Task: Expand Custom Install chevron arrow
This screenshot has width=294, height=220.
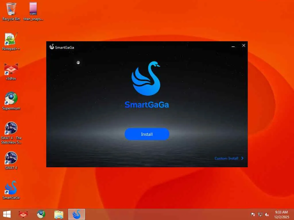Action: (x=242, y=158)
